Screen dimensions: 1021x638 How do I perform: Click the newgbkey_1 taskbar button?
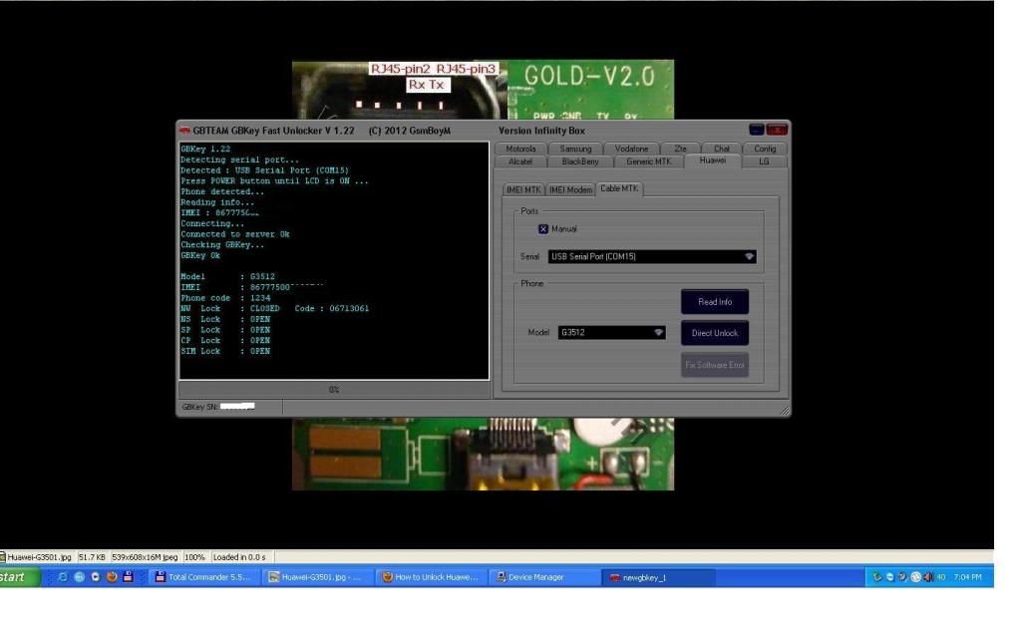[x=658, y=577]
